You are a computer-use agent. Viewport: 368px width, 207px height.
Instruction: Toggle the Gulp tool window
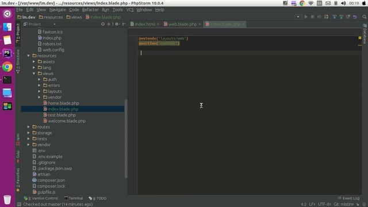tap(18, 157)
